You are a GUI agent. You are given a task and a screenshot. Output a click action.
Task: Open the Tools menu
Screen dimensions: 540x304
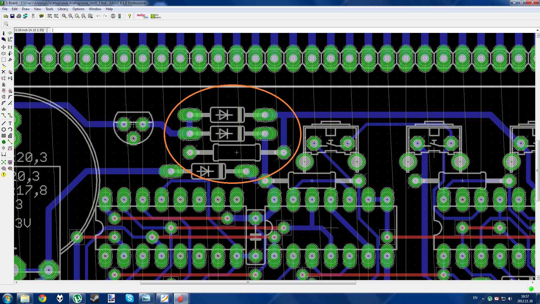pyautogui.click(x=49, y=9)
